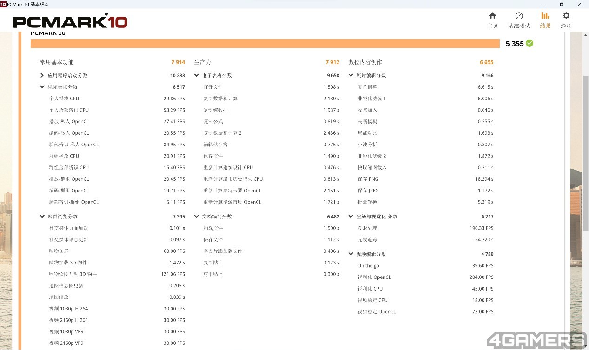
Task: Collapse the 照片编辑分数 section
Action: [x=351, y=75]
